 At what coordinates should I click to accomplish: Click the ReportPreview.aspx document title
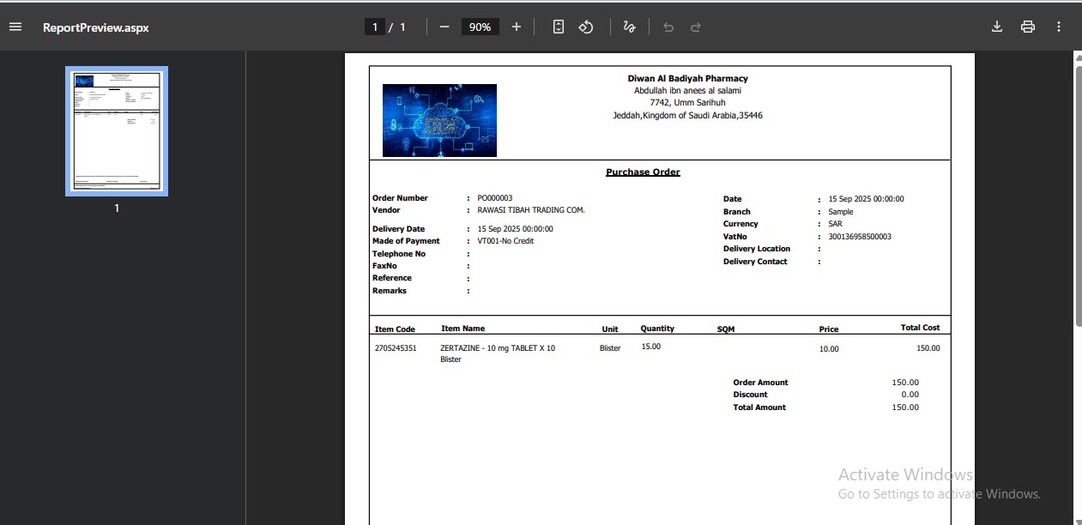(x=96, y=27)
